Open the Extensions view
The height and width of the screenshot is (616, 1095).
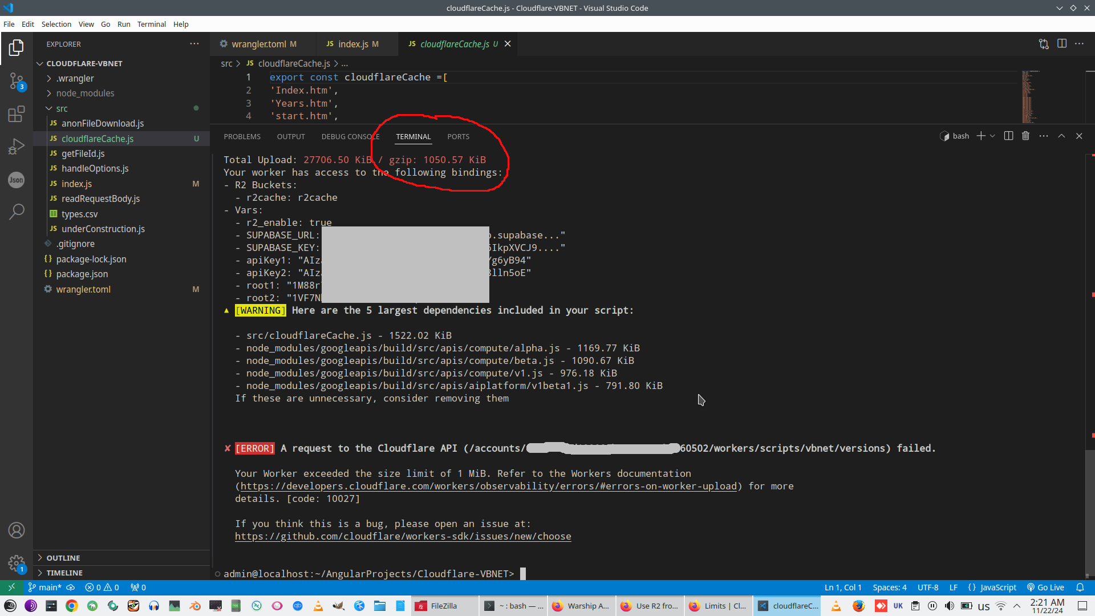pos(17,114)
